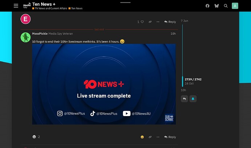Open the pink E user avatar

tap(25, 19)
